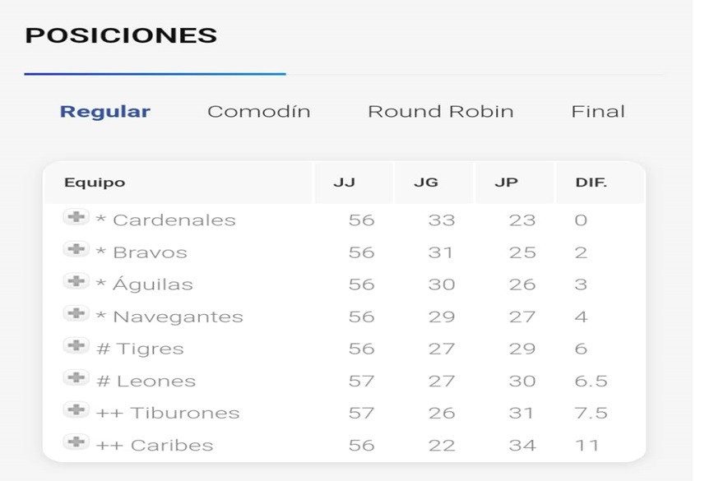Sort by the JJ column header
728x481 pixels.
(x=345, y=183)
